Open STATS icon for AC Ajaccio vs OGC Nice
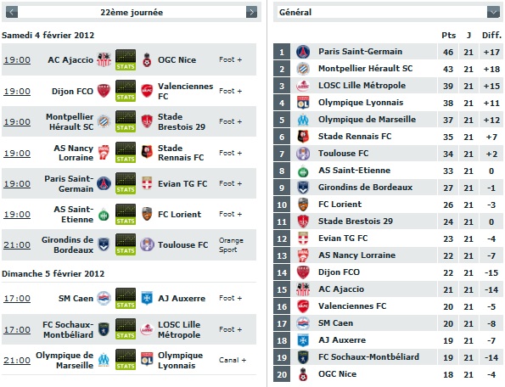 (x=126, y=59)
